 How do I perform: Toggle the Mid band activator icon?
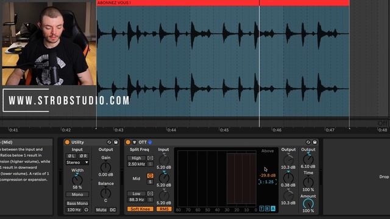[x=150, y=176]
